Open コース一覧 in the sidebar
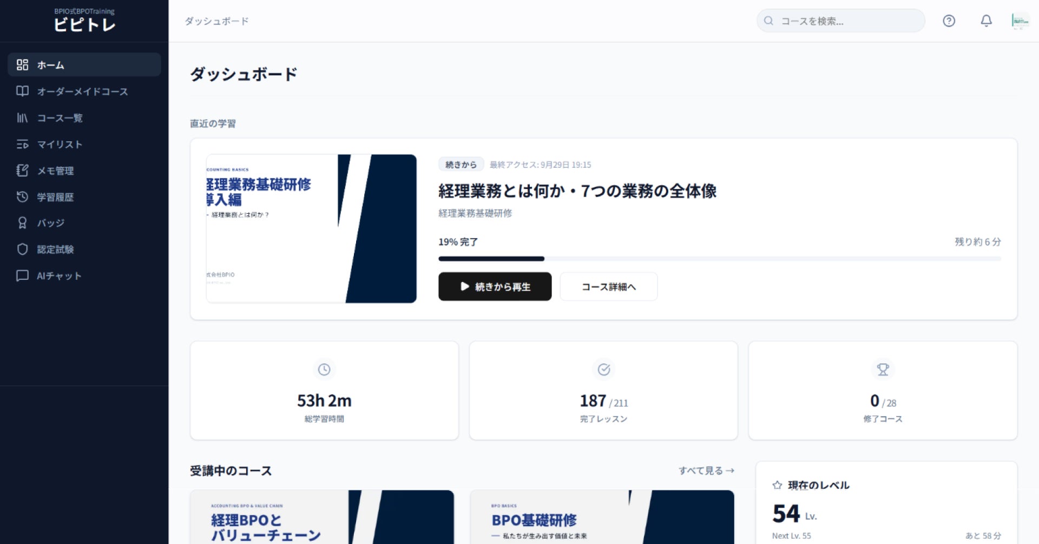This screenshot has height=544, width=1039. pos(84,117)
